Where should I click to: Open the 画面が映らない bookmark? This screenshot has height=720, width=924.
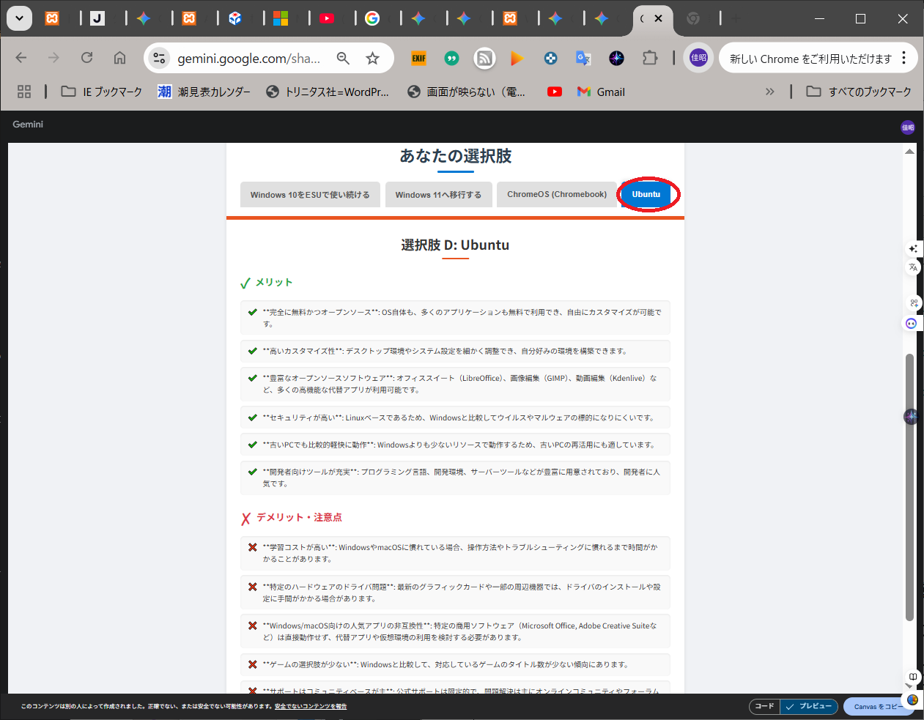coord(467,92)
